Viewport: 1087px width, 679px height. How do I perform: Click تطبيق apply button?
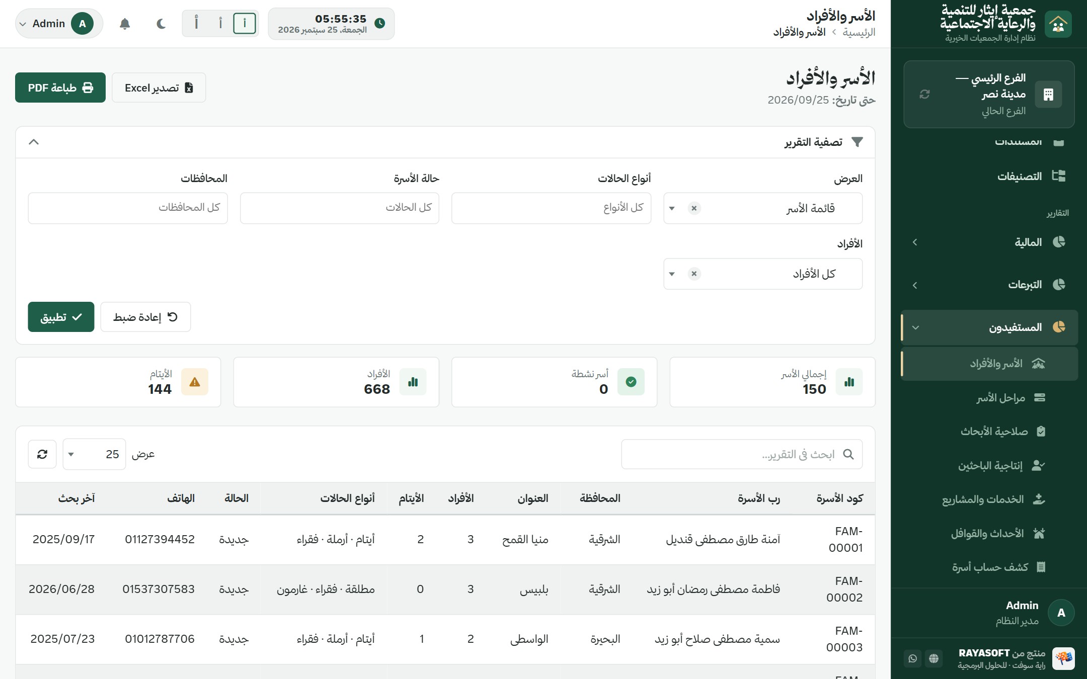(61, 317)
